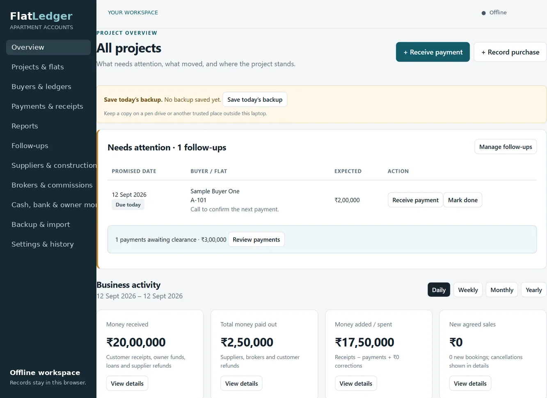Viewport: 547px width, 398px height.
Task: Click the ₹2,50,000 paid out value
Action: tap(247, 342)
